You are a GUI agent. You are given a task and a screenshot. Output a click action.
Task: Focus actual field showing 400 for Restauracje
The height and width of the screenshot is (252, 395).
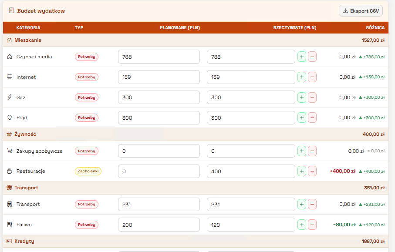[251, 171]
